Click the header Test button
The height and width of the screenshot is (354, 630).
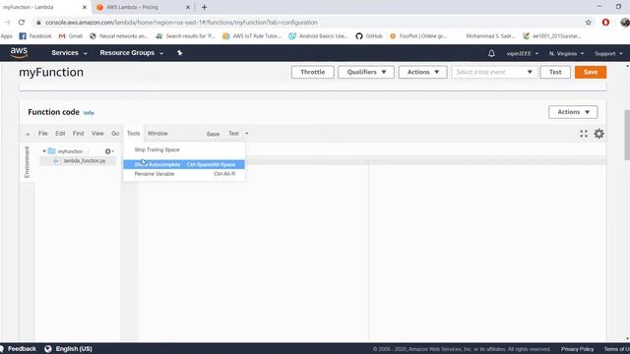click(x=555, y=72)
